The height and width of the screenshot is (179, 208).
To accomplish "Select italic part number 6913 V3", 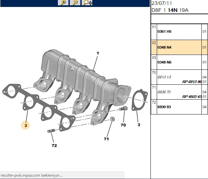I will tap(164, 77).
